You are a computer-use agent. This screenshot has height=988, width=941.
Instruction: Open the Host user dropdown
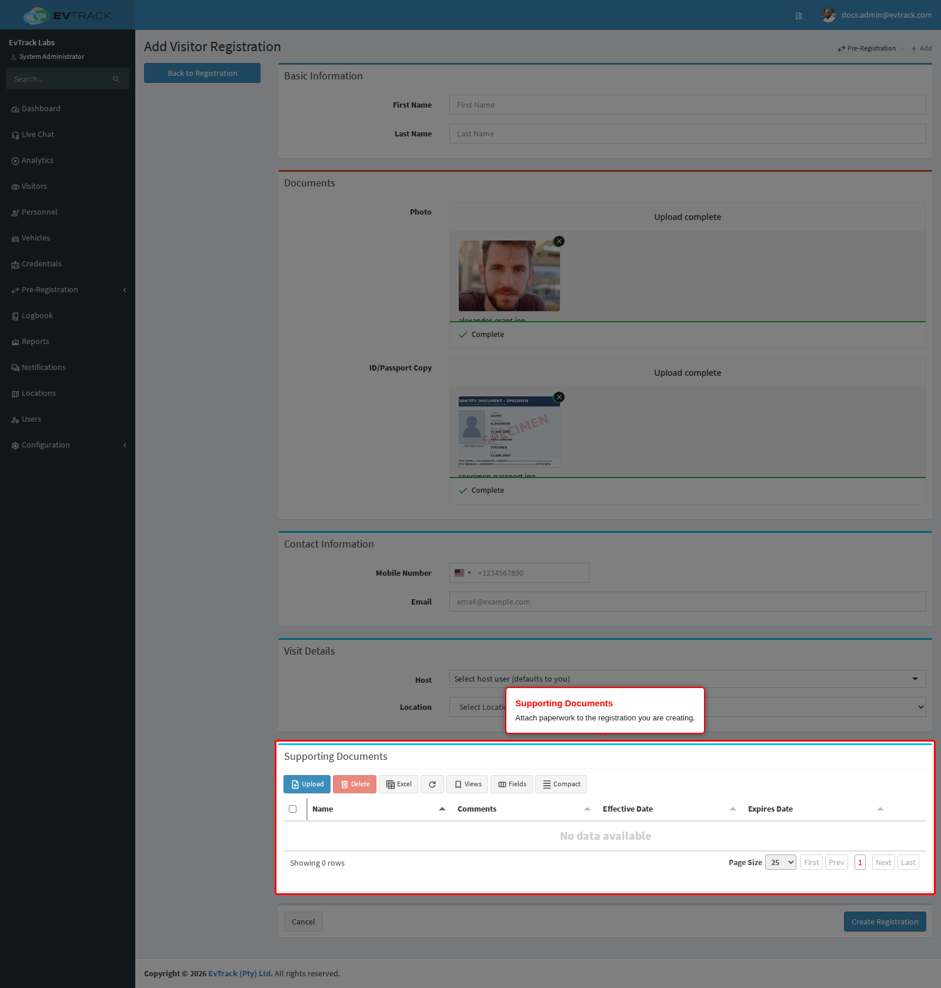688,679
